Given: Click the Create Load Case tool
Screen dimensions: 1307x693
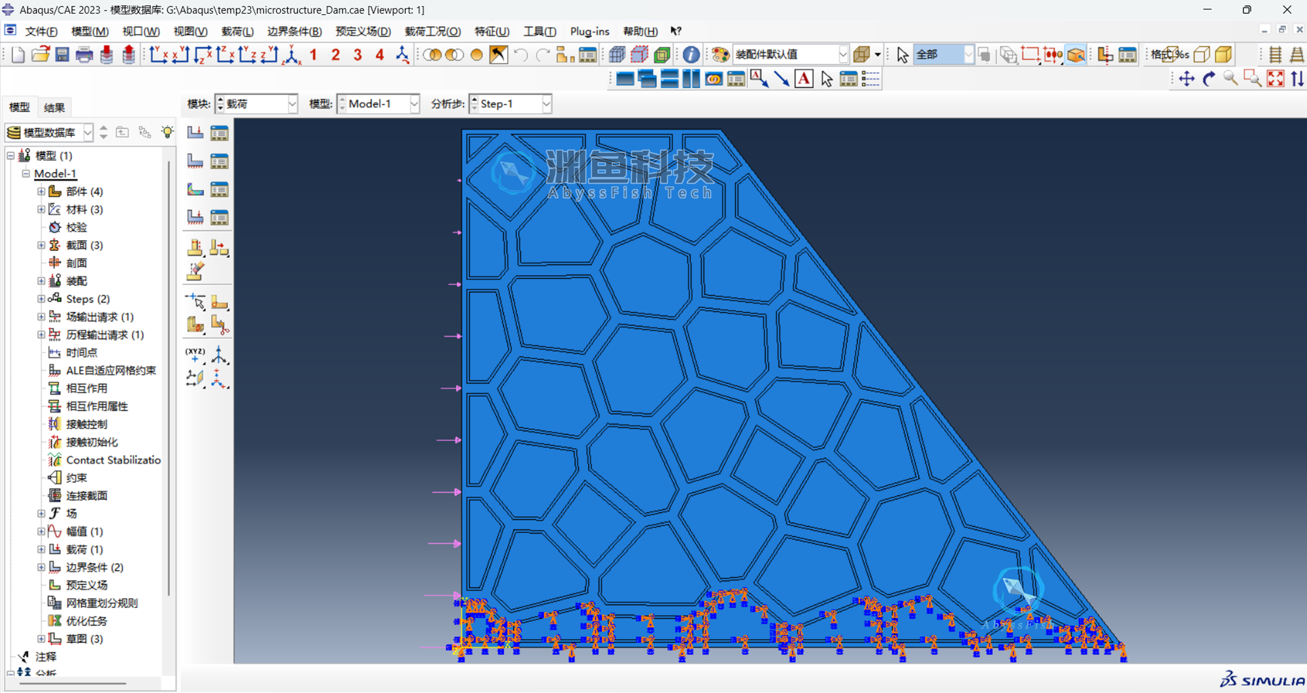Looking at the screenshot, I should (195, 217).
